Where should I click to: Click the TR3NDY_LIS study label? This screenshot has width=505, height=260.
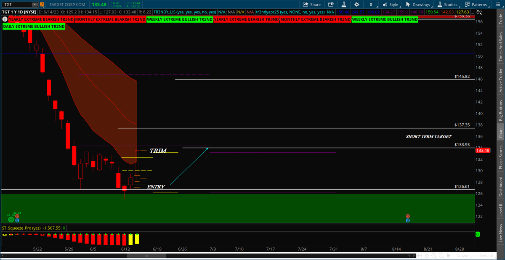185,12
